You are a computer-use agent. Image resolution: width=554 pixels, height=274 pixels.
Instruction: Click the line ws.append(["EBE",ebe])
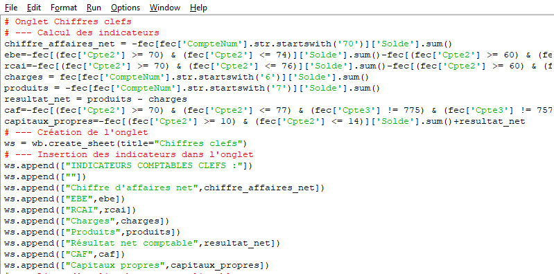pos(64,199)
